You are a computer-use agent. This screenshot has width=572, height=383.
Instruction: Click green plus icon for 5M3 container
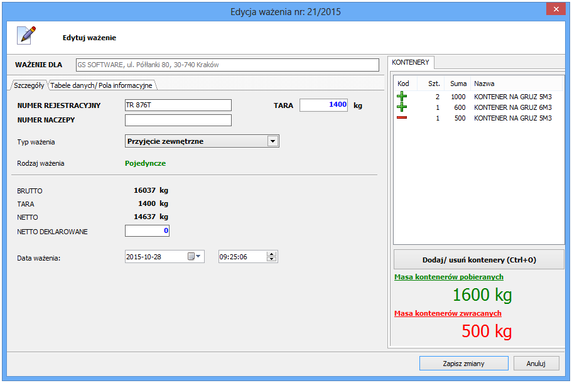tap(401, 97)
